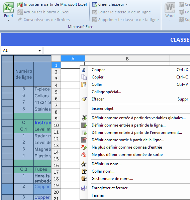Viewport: 190px width, 200px height.
Task: Select row 1 header
Action: point(56,65)
